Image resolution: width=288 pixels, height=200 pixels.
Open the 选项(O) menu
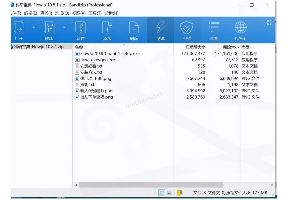pos(62,13)
